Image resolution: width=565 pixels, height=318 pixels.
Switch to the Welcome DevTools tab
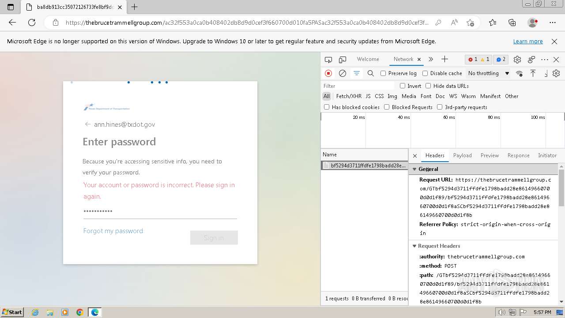coord(368,59)
